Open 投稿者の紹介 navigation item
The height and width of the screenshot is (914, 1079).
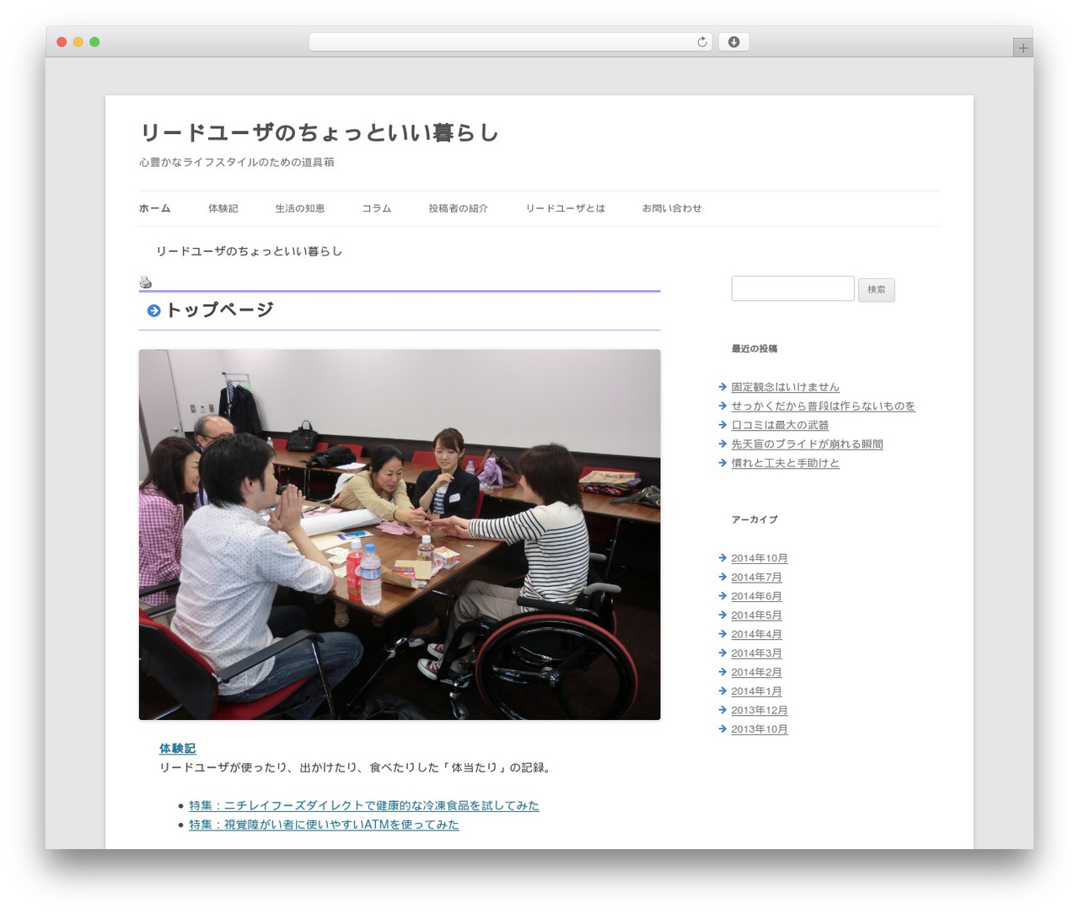tap(458, 208)
